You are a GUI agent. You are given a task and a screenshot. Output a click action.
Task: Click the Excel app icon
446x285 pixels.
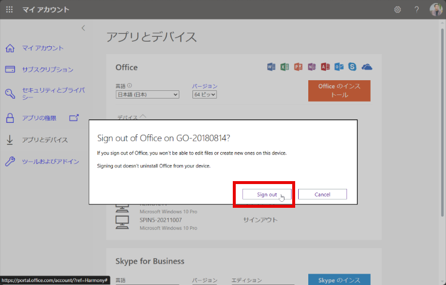pyautogui.click(x=284, y=67)
